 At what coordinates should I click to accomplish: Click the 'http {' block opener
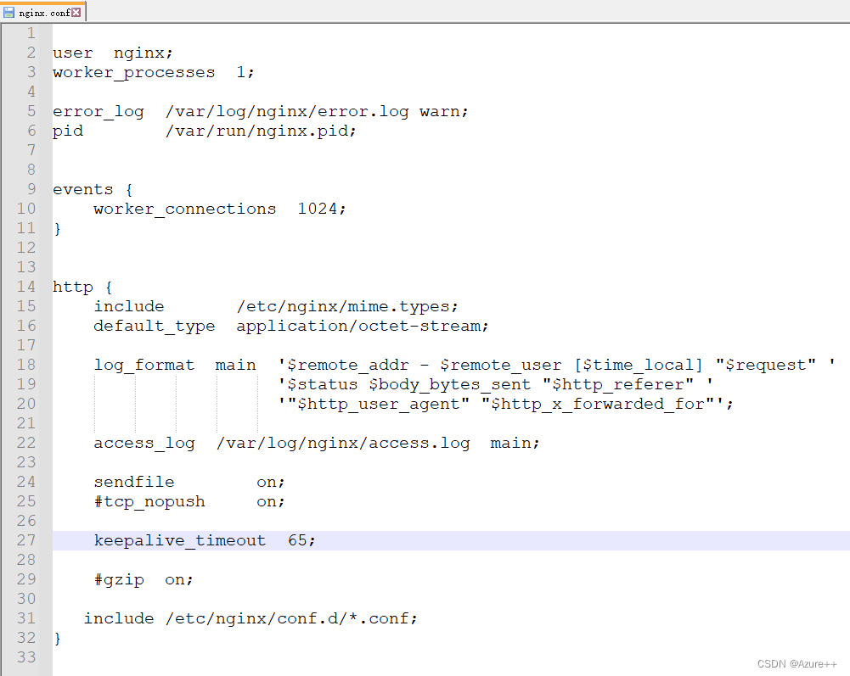pos(82,287)
